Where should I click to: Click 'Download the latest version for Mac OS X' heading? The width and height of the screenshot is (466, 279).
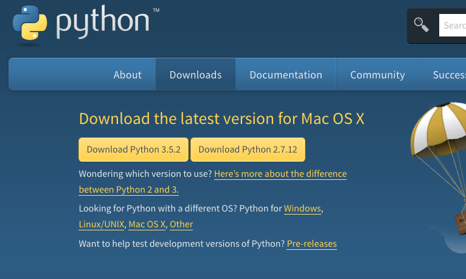[221, 119]
